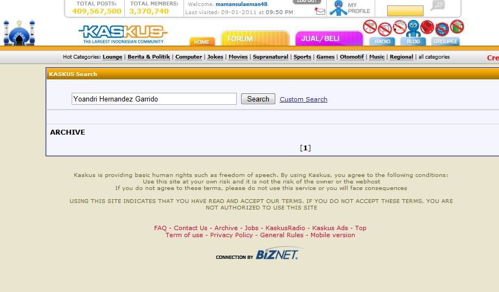Open the private message envelope icon

[x=320, y=11]
